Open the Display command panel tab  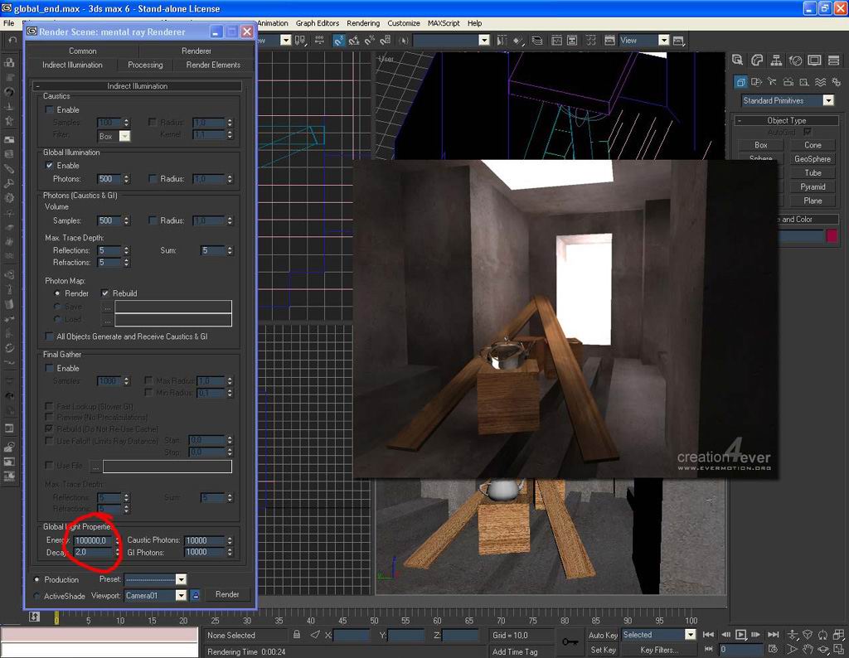814,60
